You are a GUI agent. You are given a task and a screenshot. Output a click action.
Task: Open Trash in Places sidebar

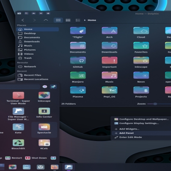[x=38, y=58]
